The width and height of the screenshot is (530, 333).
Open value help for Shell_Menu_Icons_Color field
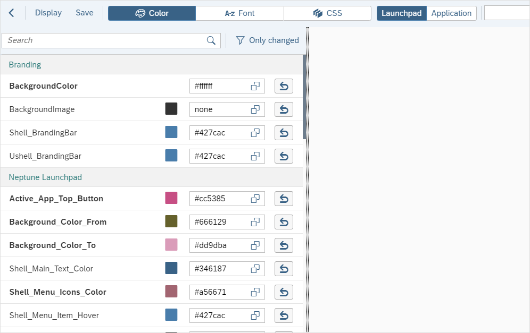255,292
